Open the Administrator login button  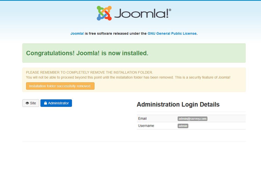click(56, 103)
